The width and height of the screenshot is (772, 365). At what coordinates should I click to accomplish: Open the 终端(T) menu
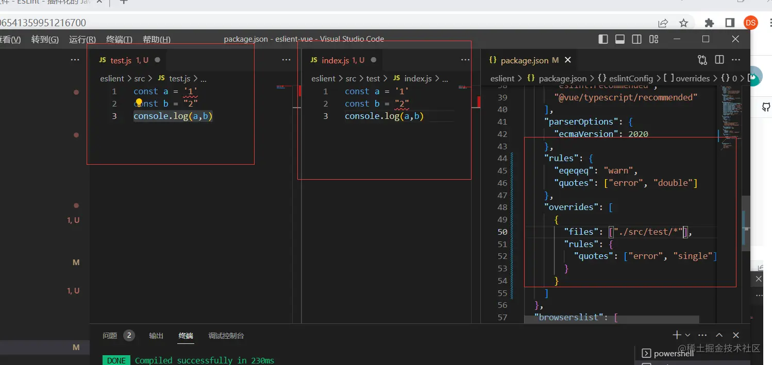pyautogui.click(x=119, y=40)
